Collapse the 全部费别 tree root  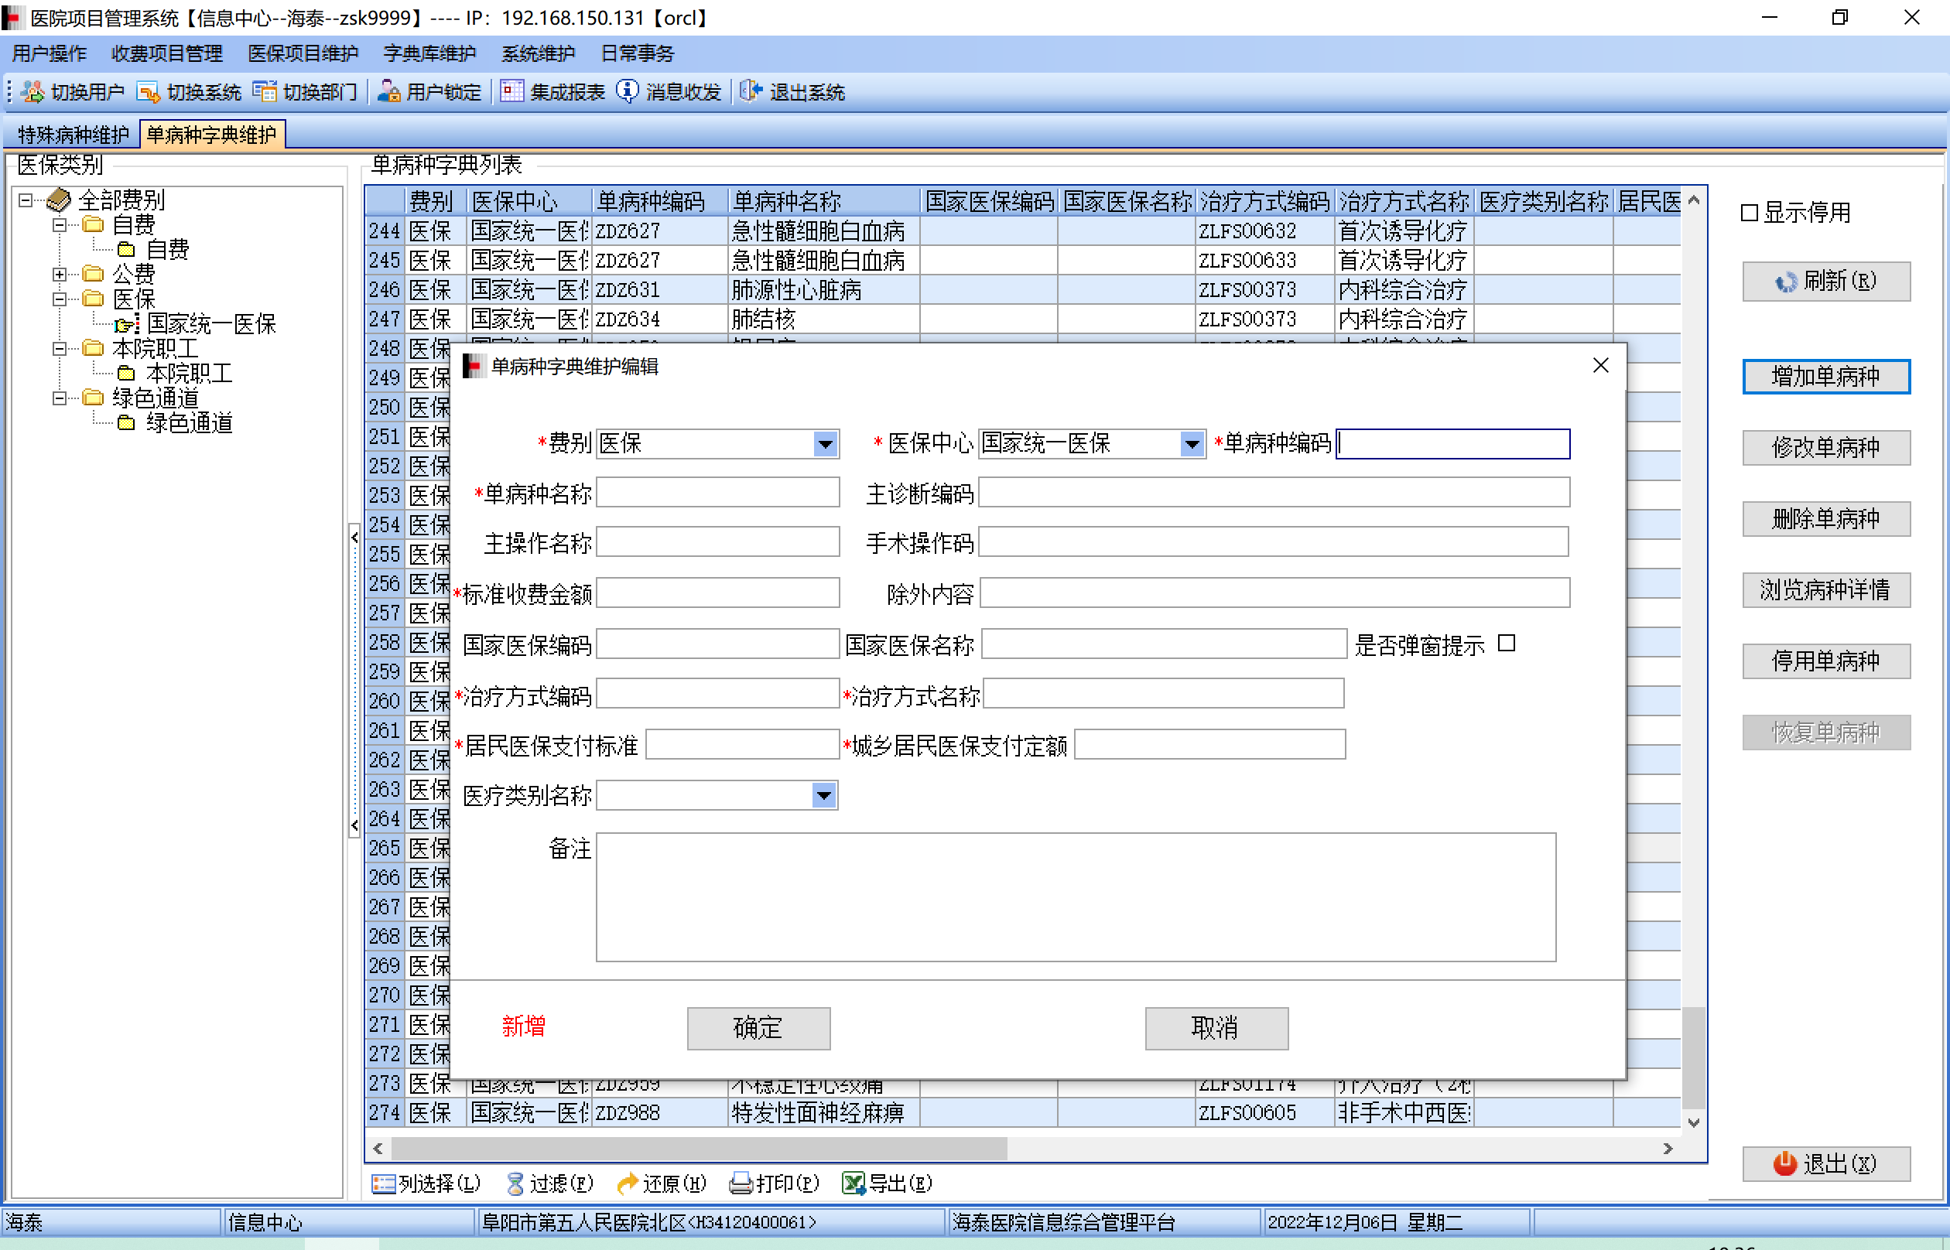[26, 200]
